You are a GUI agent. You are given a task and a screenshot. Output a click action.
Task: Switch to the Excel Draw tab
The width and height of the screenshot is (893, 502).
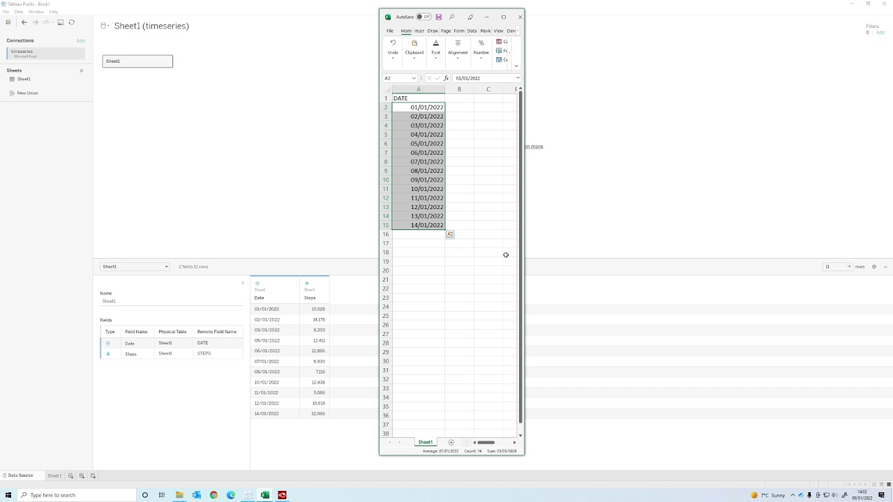click(433, 31)
